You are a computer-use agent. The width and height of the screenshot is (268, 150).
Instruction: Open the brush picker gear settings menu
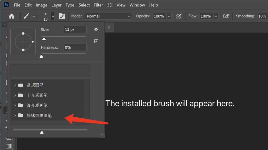[x=97, y=29]
